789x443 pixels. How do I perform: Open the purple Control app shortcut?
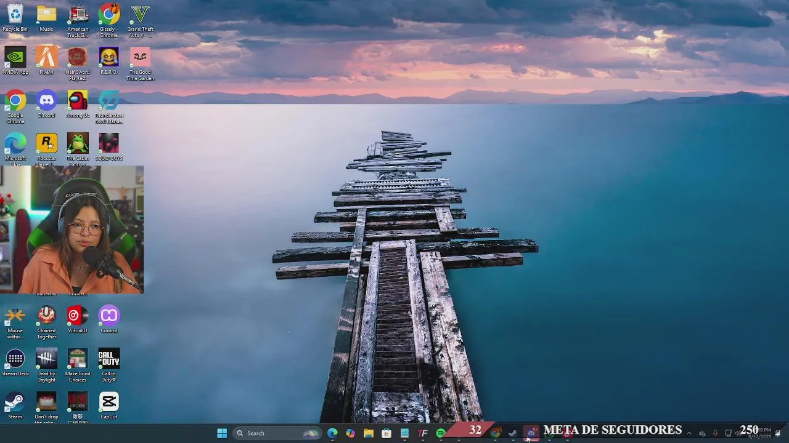pyautogui.click(x=108, y=320)
